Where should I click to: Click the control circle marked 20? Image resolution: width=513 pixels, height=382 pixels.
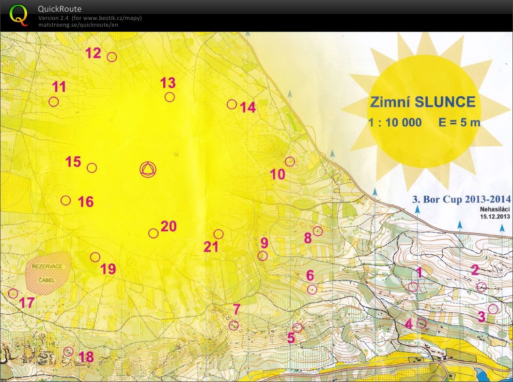[x=154, y=234]
